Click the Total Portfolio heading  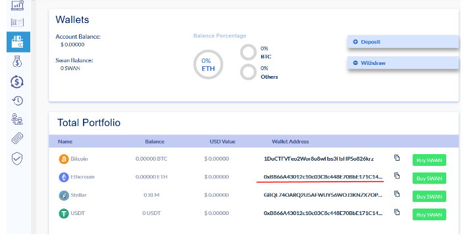(89, 123)
